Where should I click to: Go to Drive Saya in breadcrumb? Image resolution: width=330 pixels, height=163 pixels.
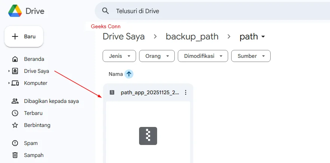(124, 36)
